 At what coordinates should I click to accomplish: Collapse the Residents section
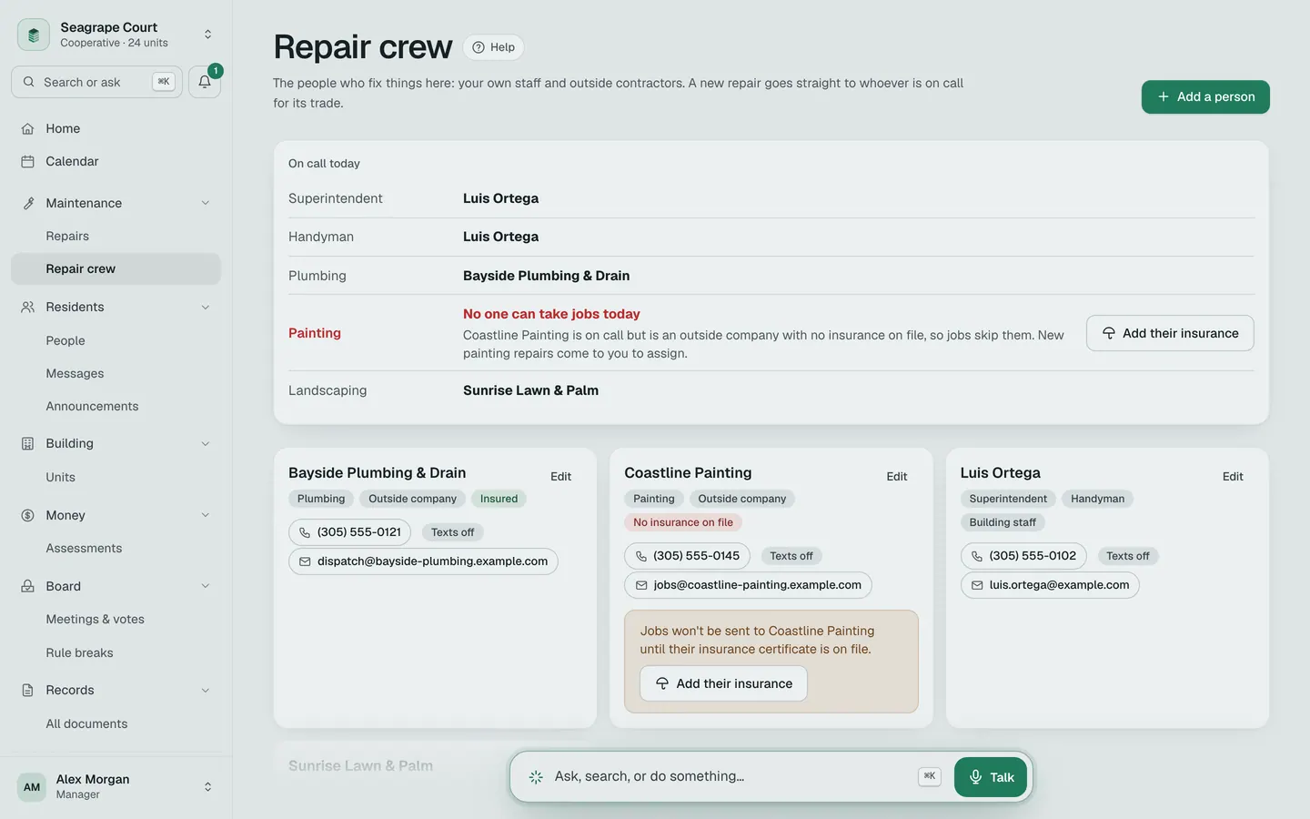point(206,307)
